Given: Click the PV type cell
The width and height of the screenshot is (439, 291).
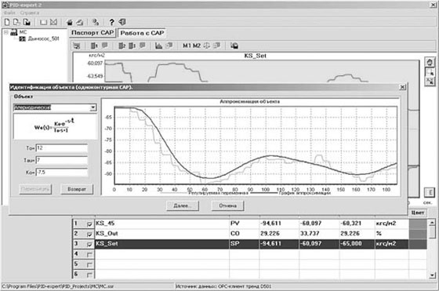Looking at the screenshot, I should click(x=244, y=224).
